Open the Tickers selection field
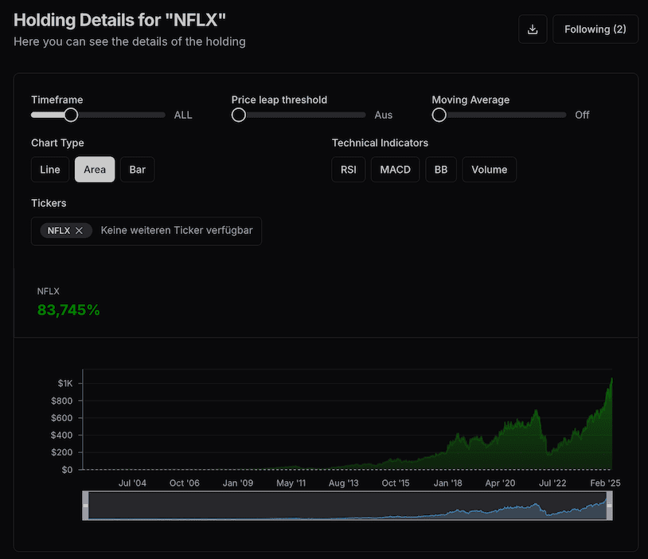Screen dimensions: 648x559 pyautogui.click(x=177, y=230)
